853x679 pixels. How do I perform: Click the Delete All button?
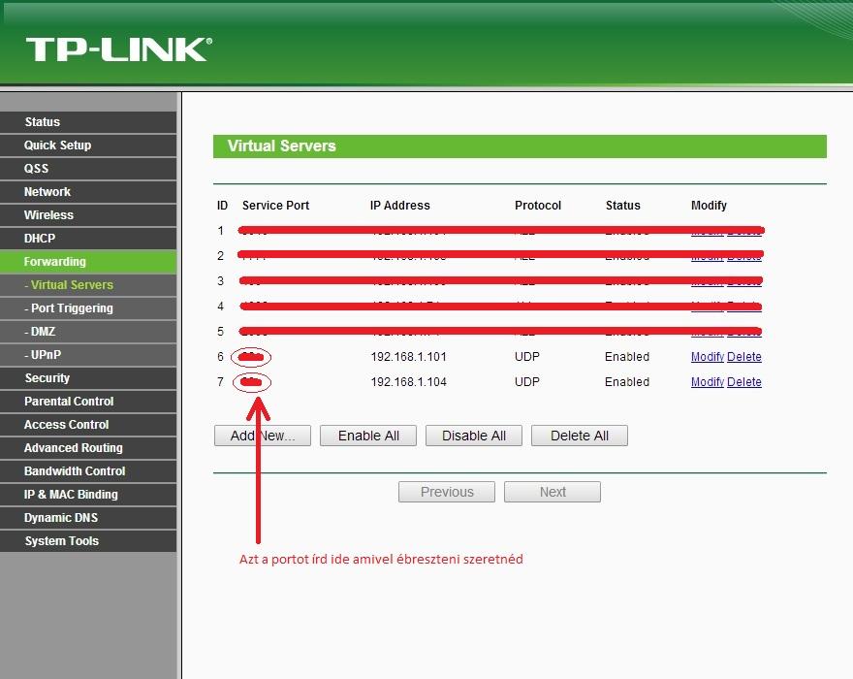[580, 436]
